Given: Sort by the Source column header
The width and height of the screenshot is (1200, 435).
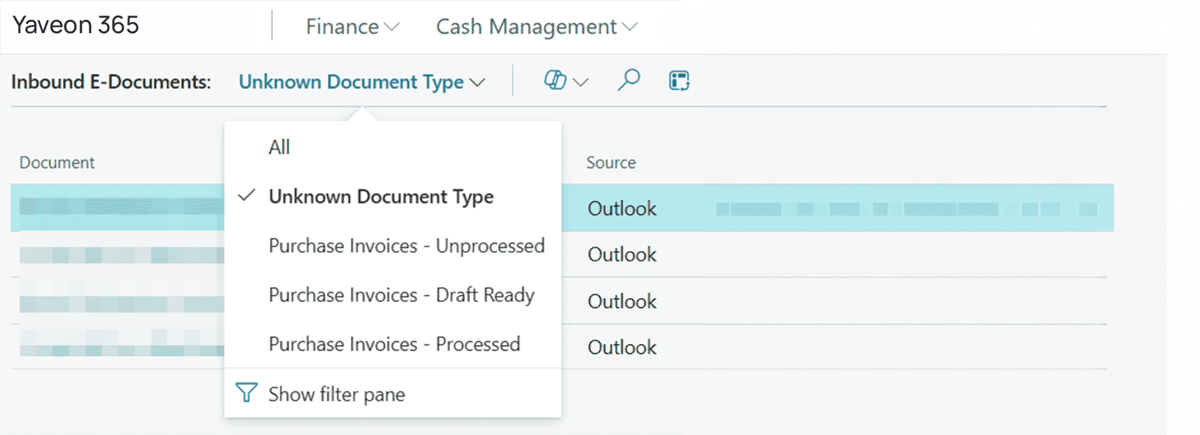Looking at the screenshot, I should [x=611, y=162].
